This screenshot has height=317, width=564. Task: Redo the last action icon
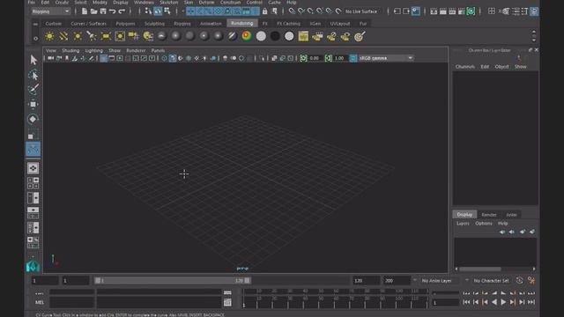tap(122, 11)
